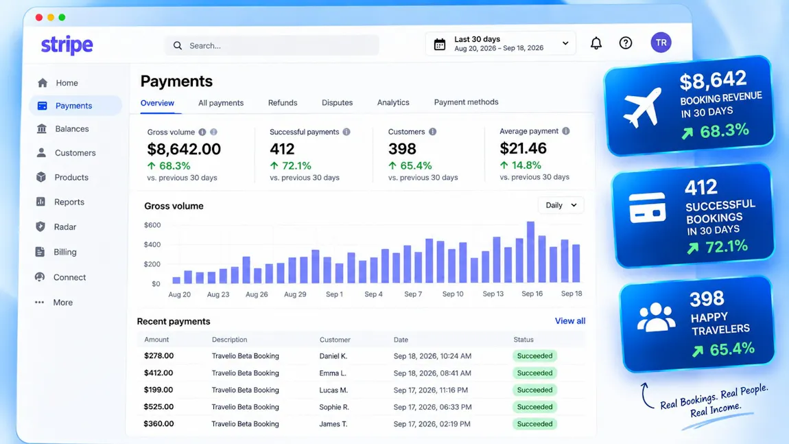This screenshot has width=789, height=444.
Task: Click the calendar icon in the date picker
Action: tap(440, 45)
